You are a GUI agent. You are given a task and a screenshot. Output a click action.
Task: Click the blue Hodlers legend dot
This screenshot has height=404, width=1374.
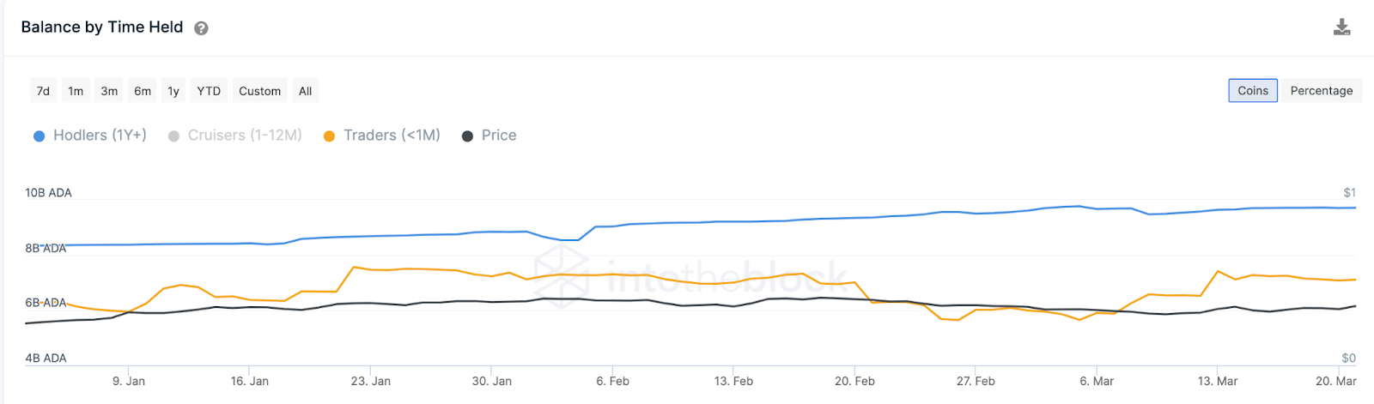pyautogui.click(x=39, y=136)
